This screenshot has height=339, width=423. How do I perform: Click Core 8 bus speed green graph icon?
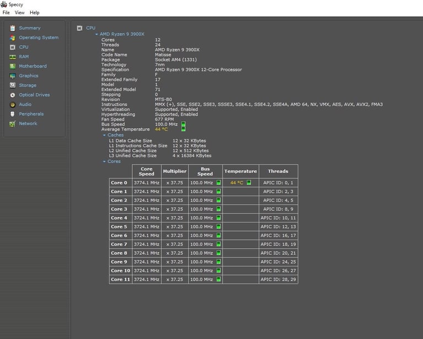[219, 253]
